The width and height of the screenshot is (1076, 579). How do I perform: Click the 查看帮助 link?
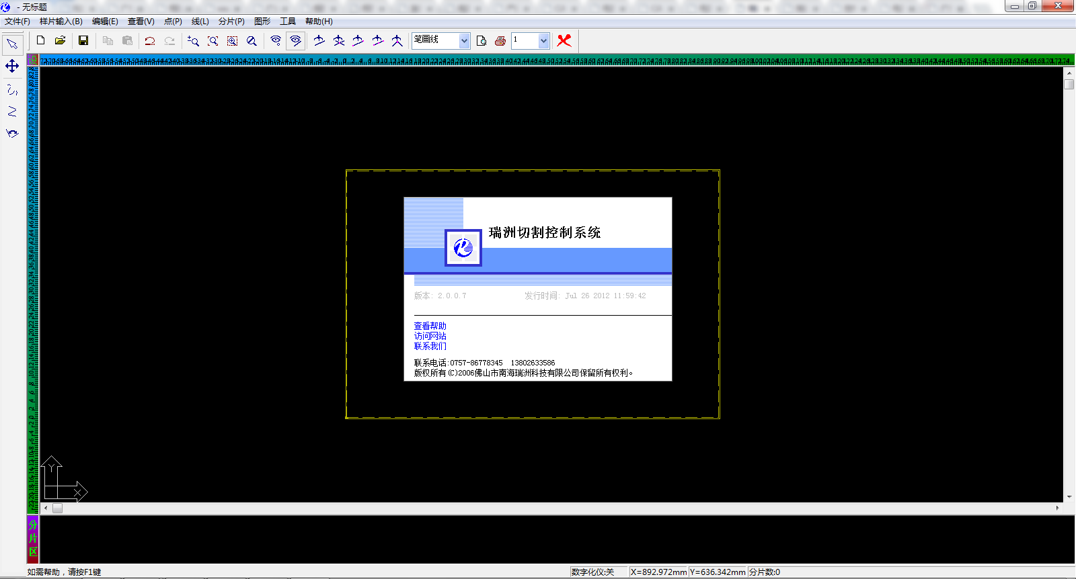click(430, 326)
